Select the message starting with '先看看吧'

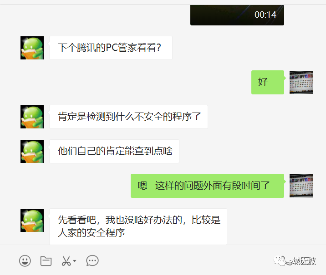(138, 226)
